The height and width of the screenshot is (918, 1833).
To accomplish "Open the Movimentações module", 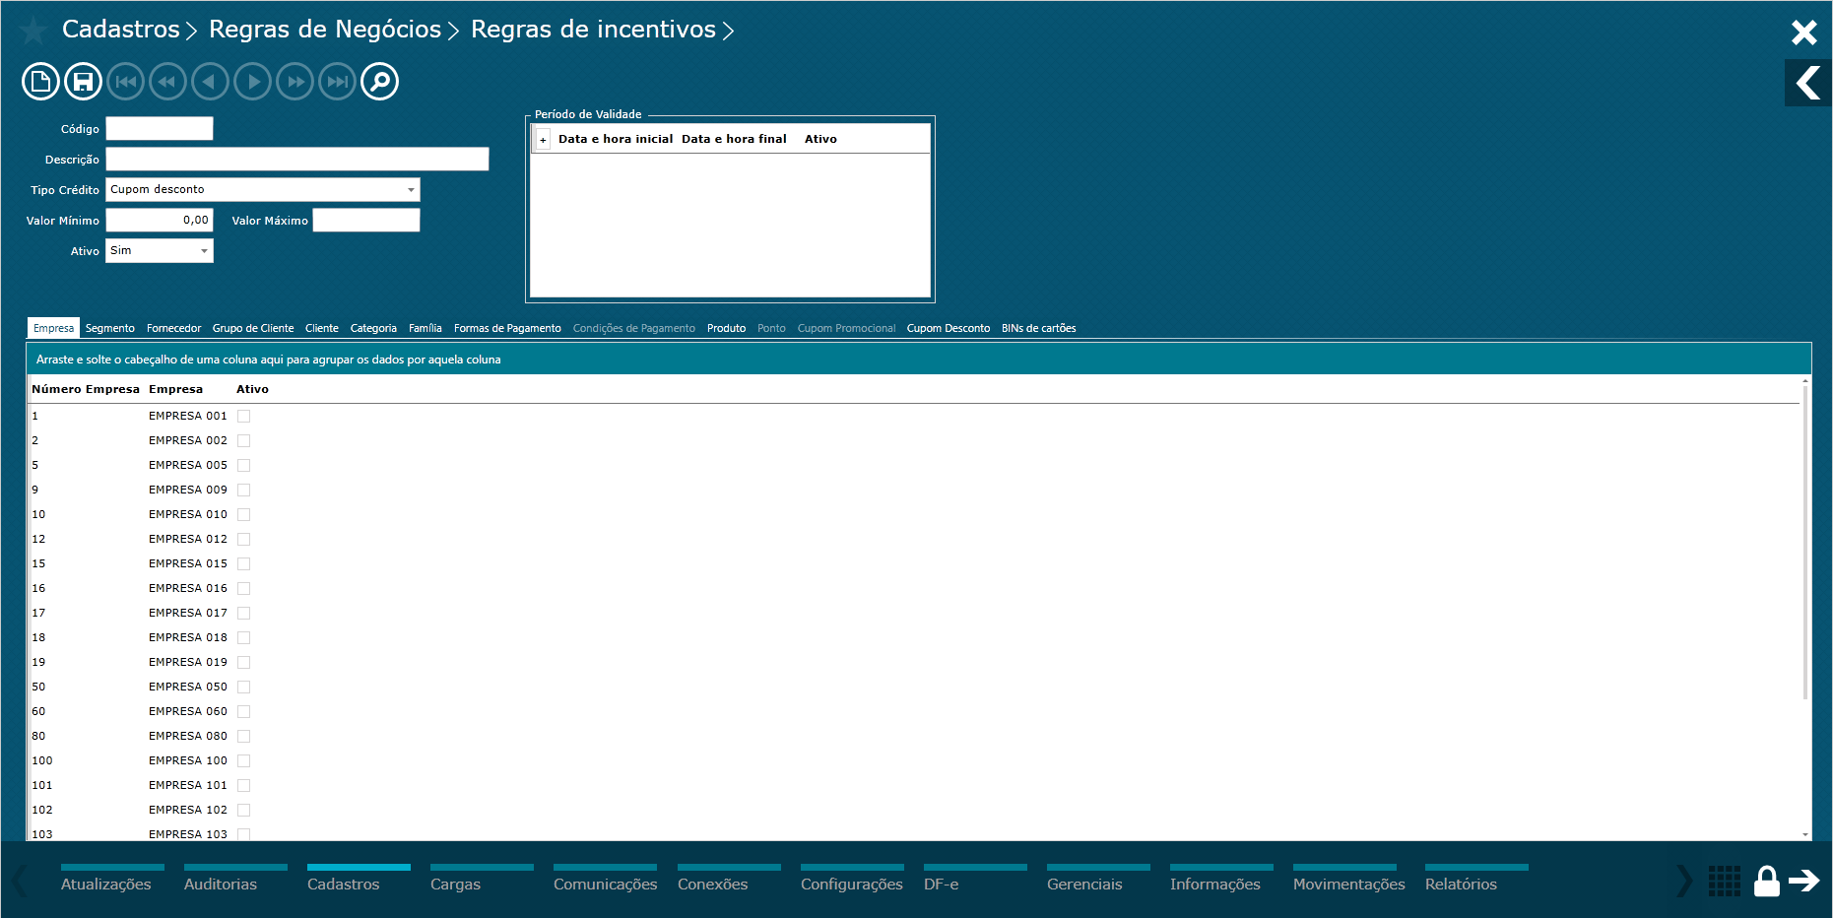I will pos(1349,880).
